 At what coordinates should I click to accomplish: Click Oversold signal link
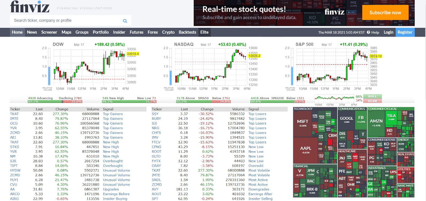256,166
